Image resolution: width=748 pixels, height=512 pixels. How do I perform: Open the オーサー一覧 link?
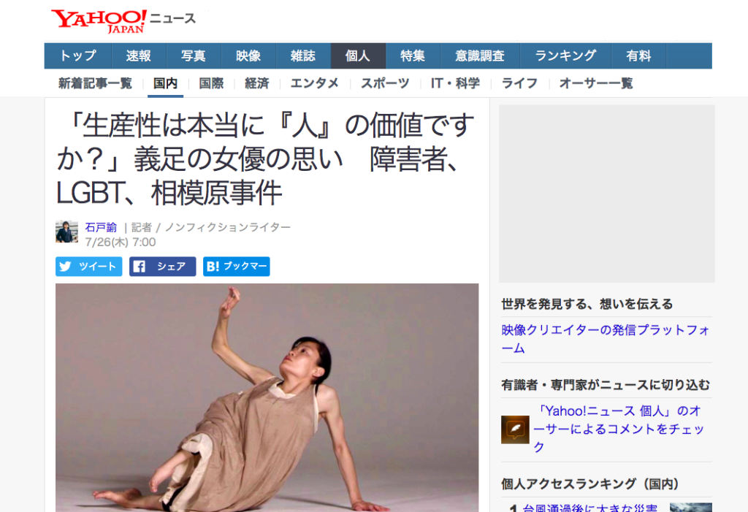point(596,83)
